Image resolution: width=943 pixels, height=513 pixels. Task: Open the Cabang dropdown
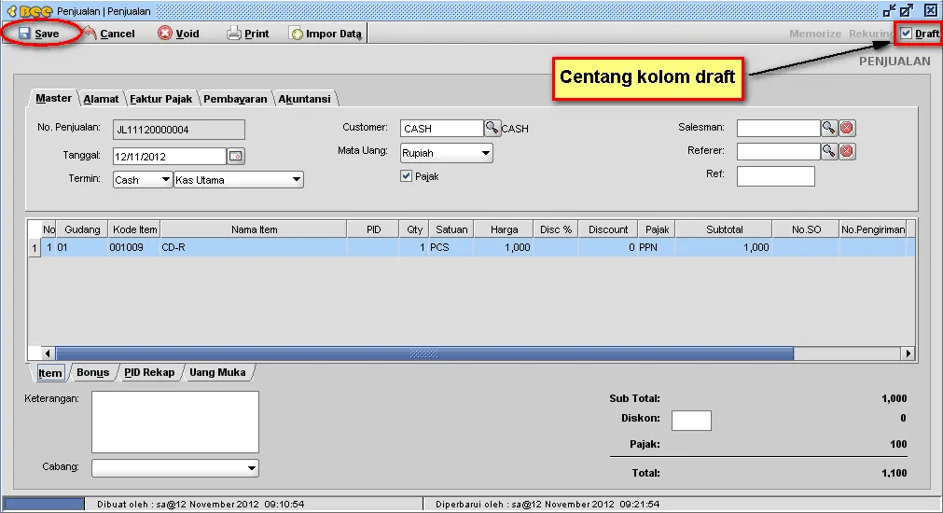252,468
